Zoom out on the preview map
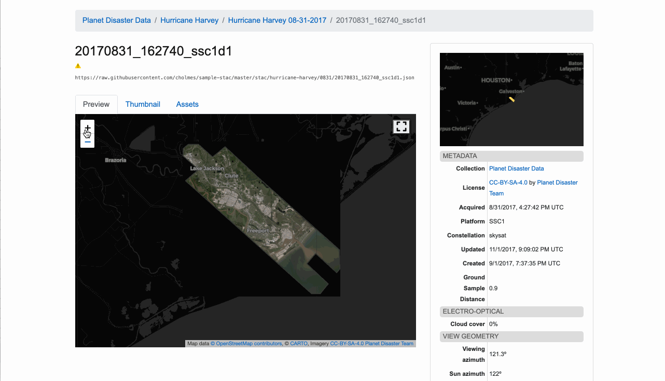Viewport: 665px width, 381px height. click(88, 141)
